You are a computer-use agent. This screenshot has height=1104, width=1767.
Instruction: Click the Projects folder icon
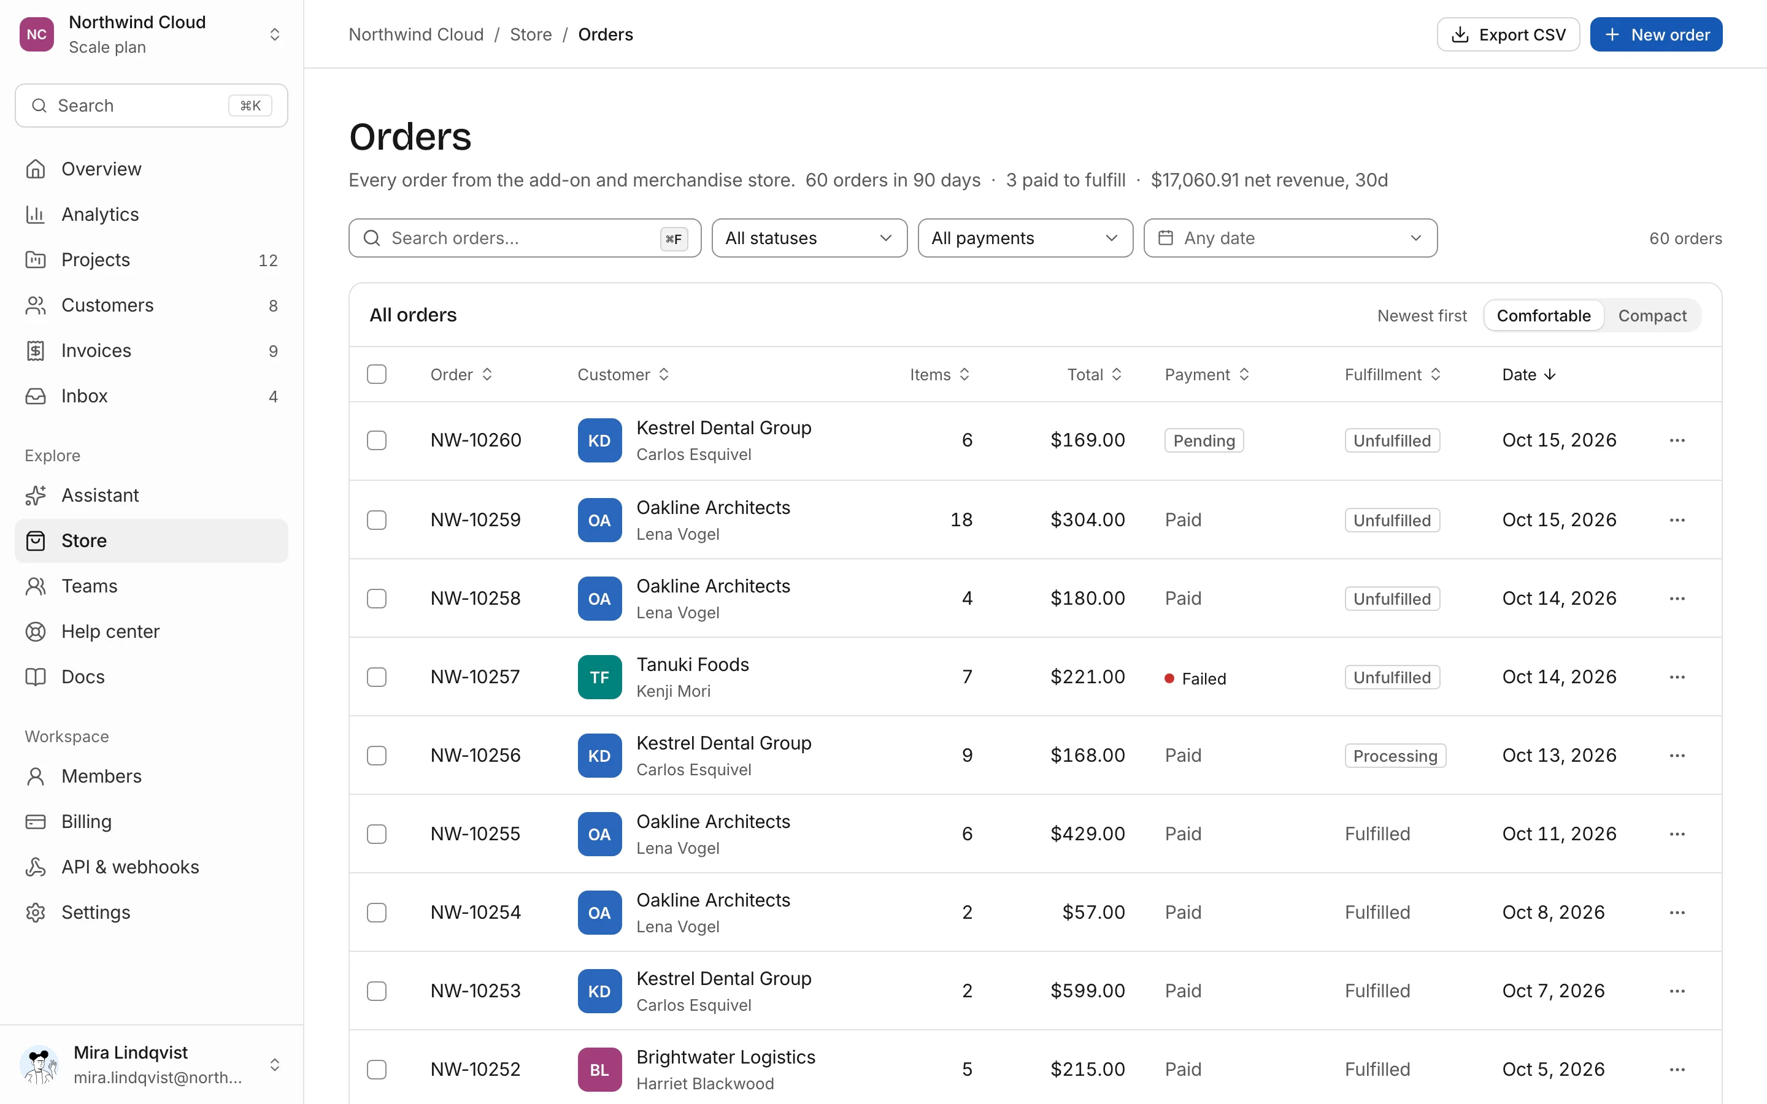coord(35,259)
